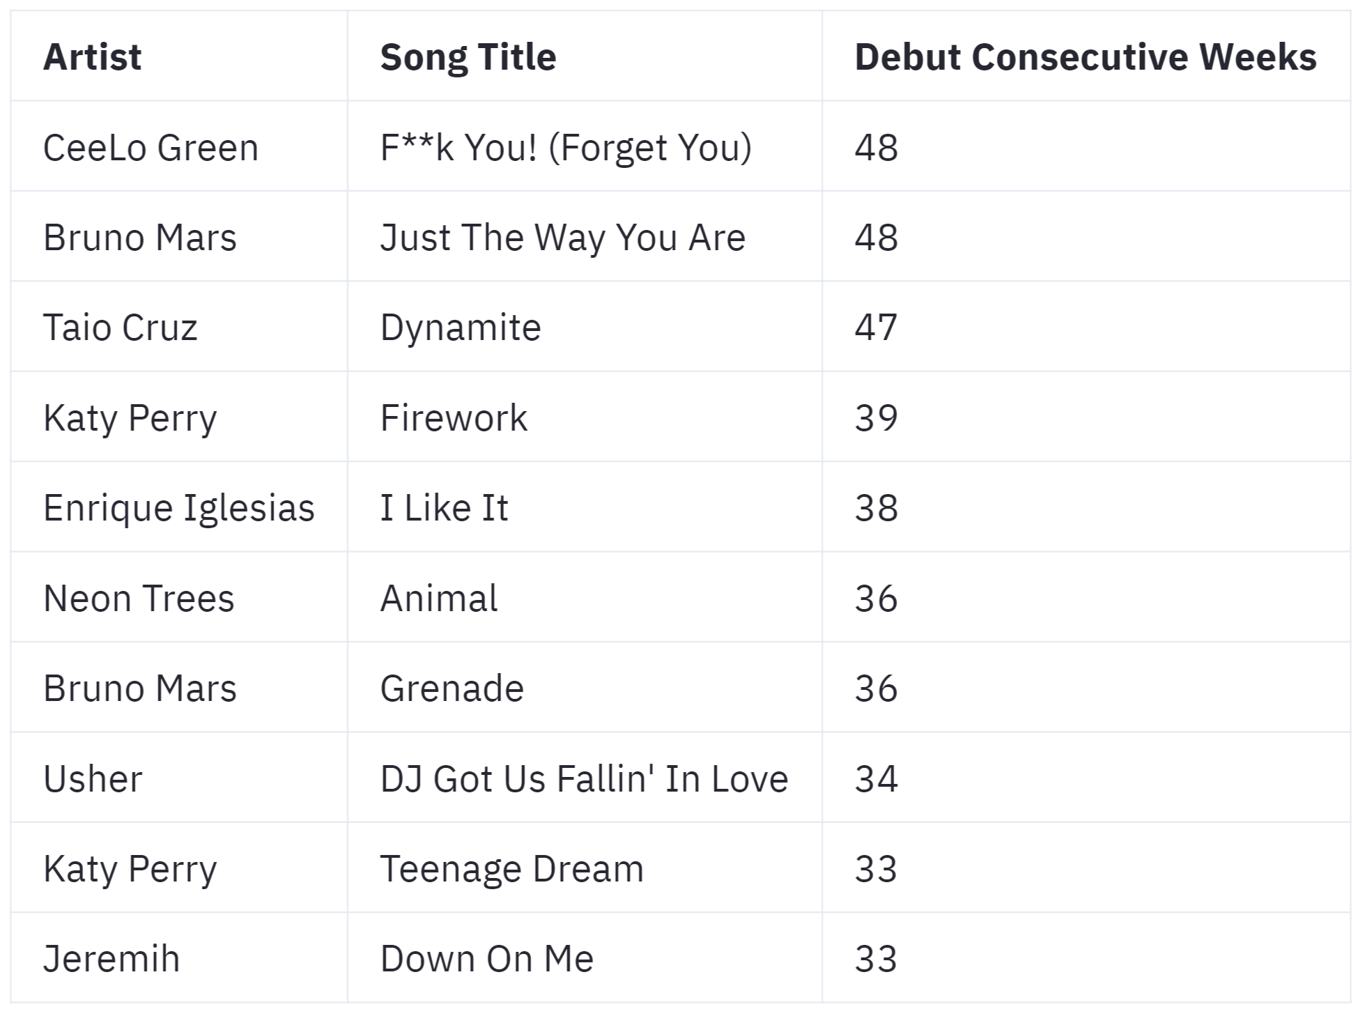Click the Down On Me cell
This screenshot has width=1358, height=1009.
[486, 959]
